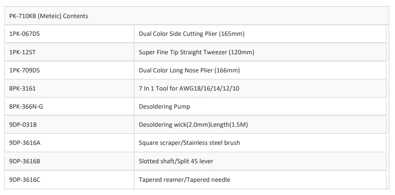Screen dimensions: 395x195
Task: Click the Tapered reamer/Tapered needle description
Action: pos(184,180)
